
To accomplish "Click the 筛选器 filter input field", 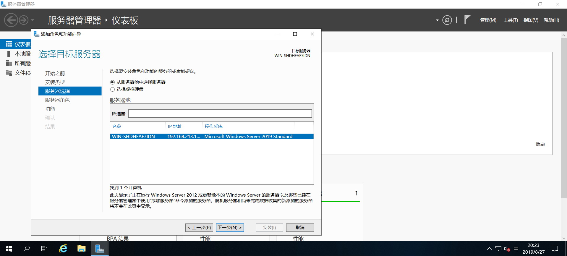I will (220, 114).
